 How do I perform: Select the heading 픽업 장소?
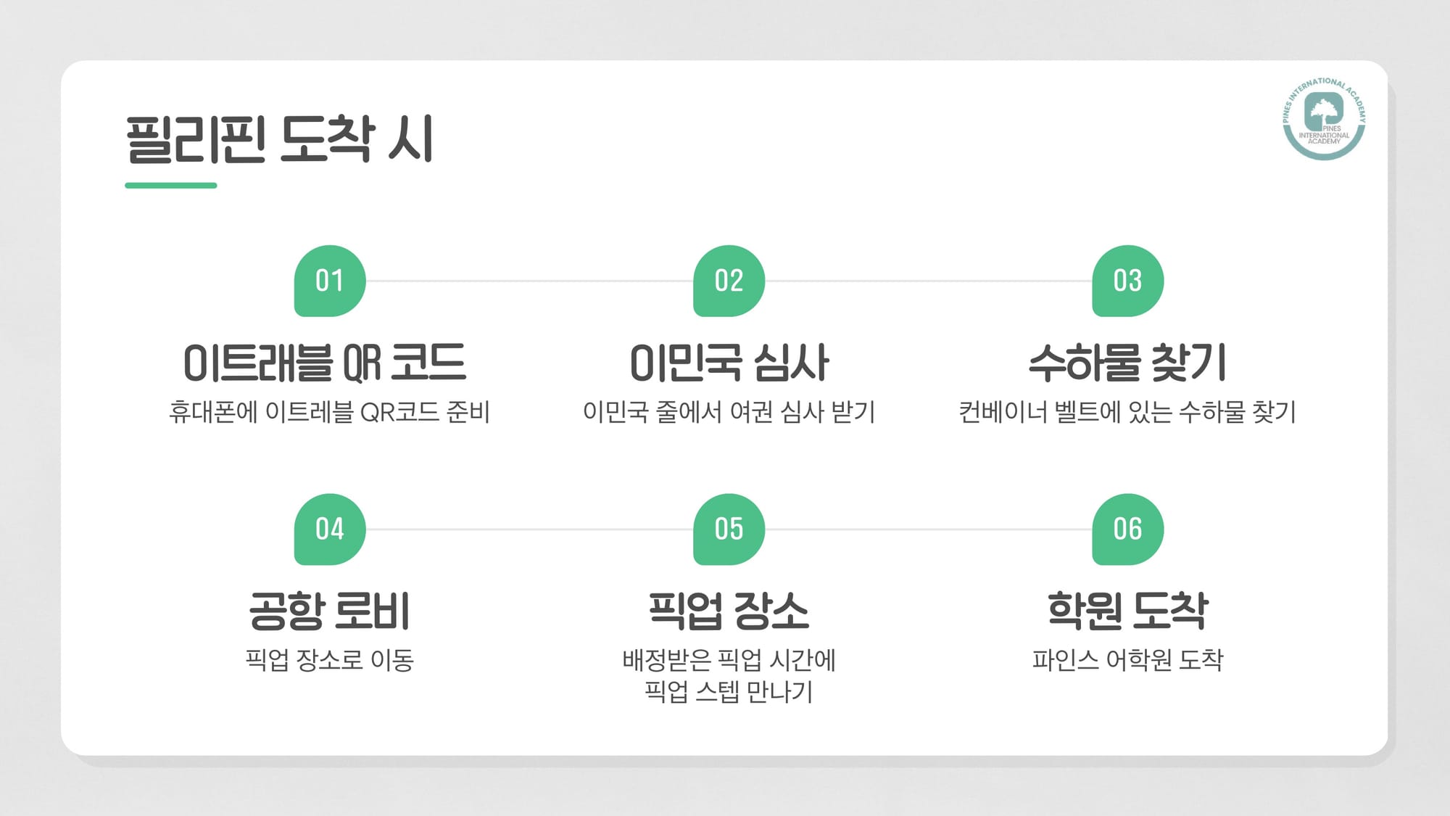(x=729, y=611)
